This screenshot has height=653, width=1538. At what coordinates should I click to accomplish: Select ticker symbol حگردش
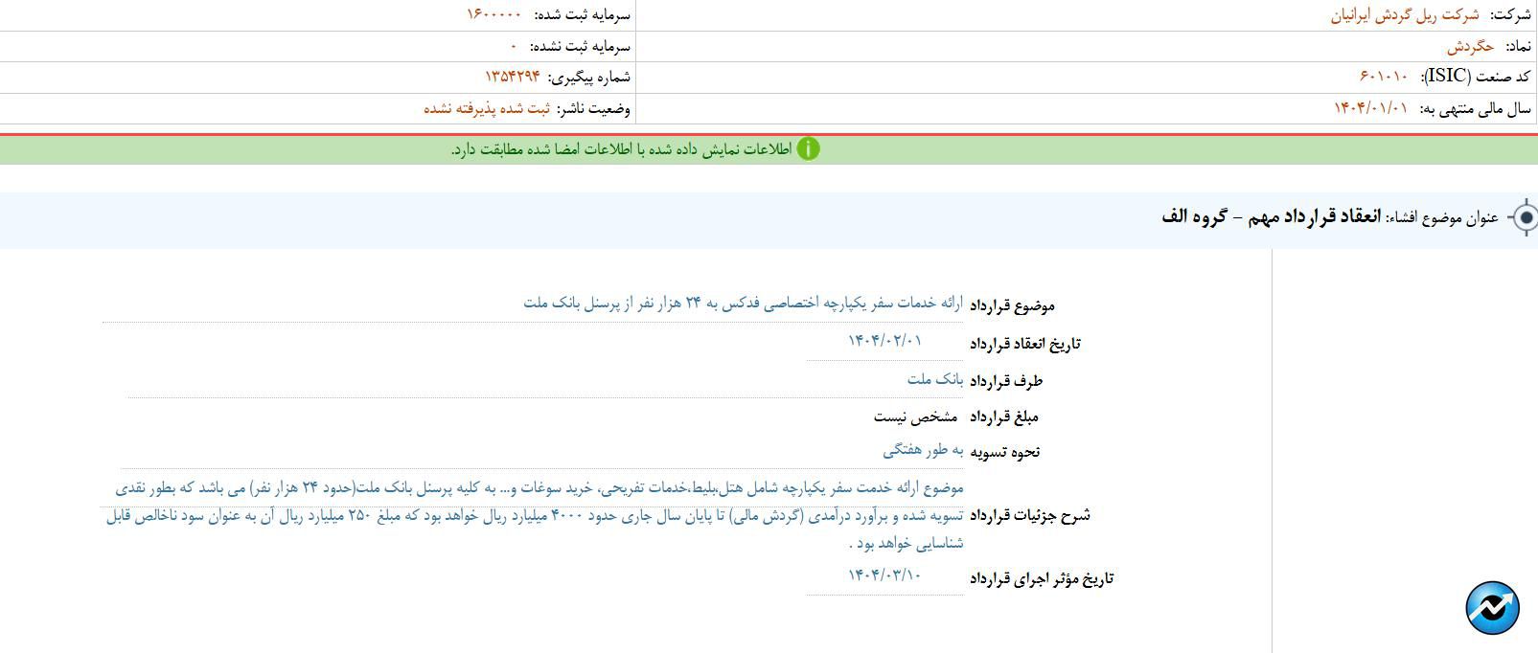[1471, 46]
